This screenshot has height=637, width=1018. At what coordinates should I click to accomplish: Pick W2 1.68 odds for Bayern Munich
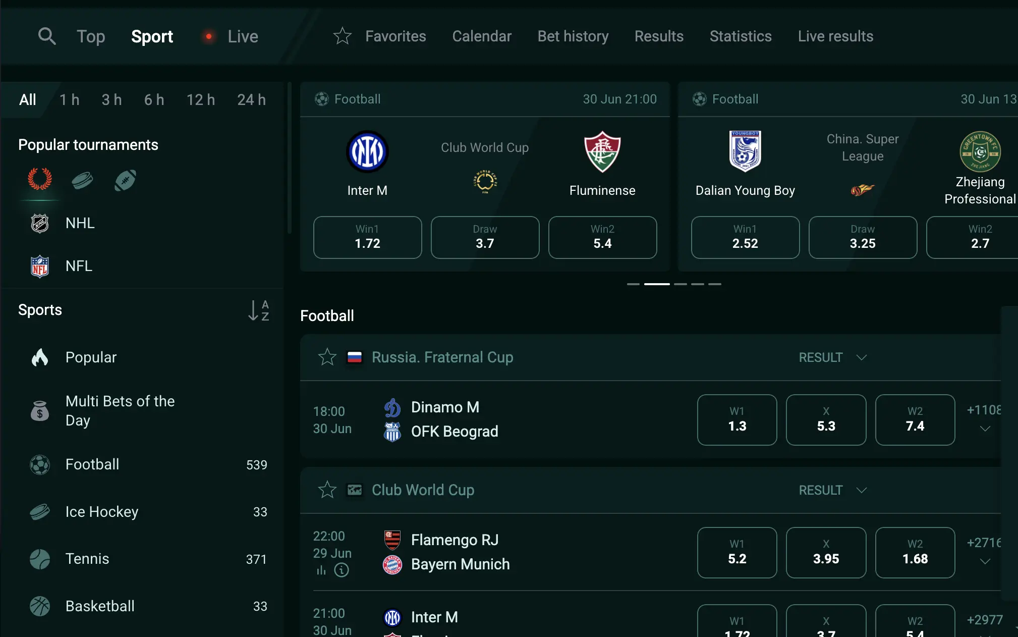click(915, 553)
